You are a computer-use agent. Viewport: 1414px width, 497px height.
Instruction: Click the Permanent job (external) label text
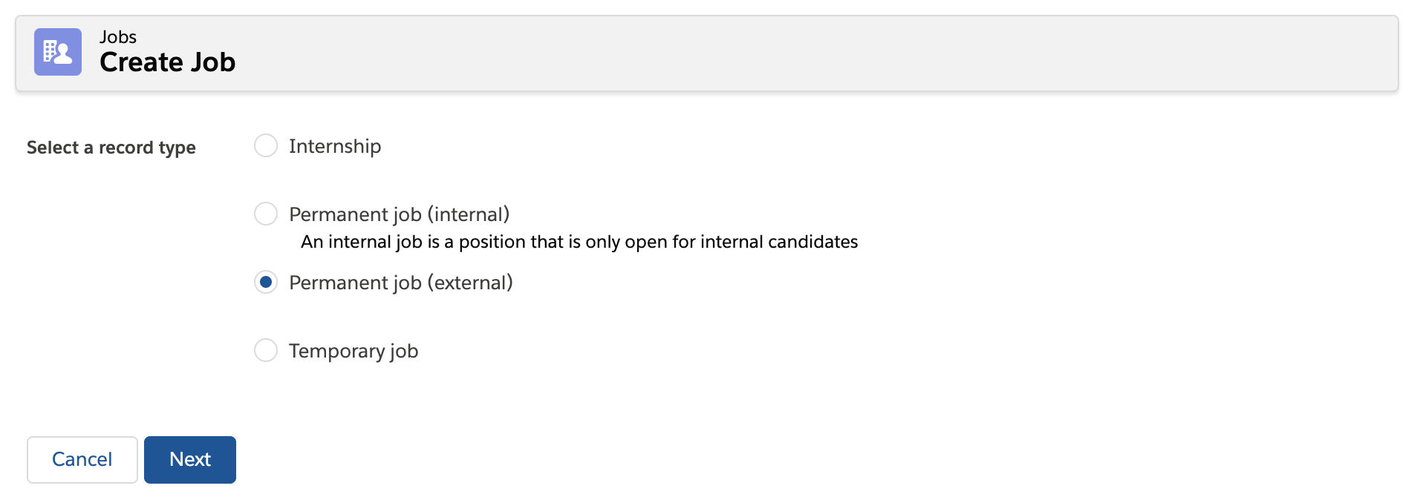click(401, 283)
